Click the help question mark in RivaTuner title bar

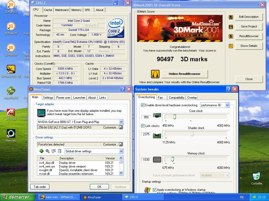click(x=123, y=89)
